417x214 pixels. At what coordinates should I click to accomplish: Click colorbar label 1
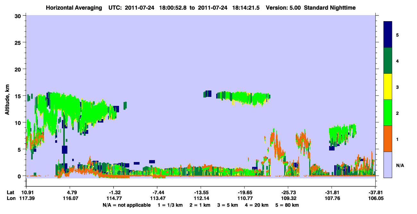click(x=397, y=139)
